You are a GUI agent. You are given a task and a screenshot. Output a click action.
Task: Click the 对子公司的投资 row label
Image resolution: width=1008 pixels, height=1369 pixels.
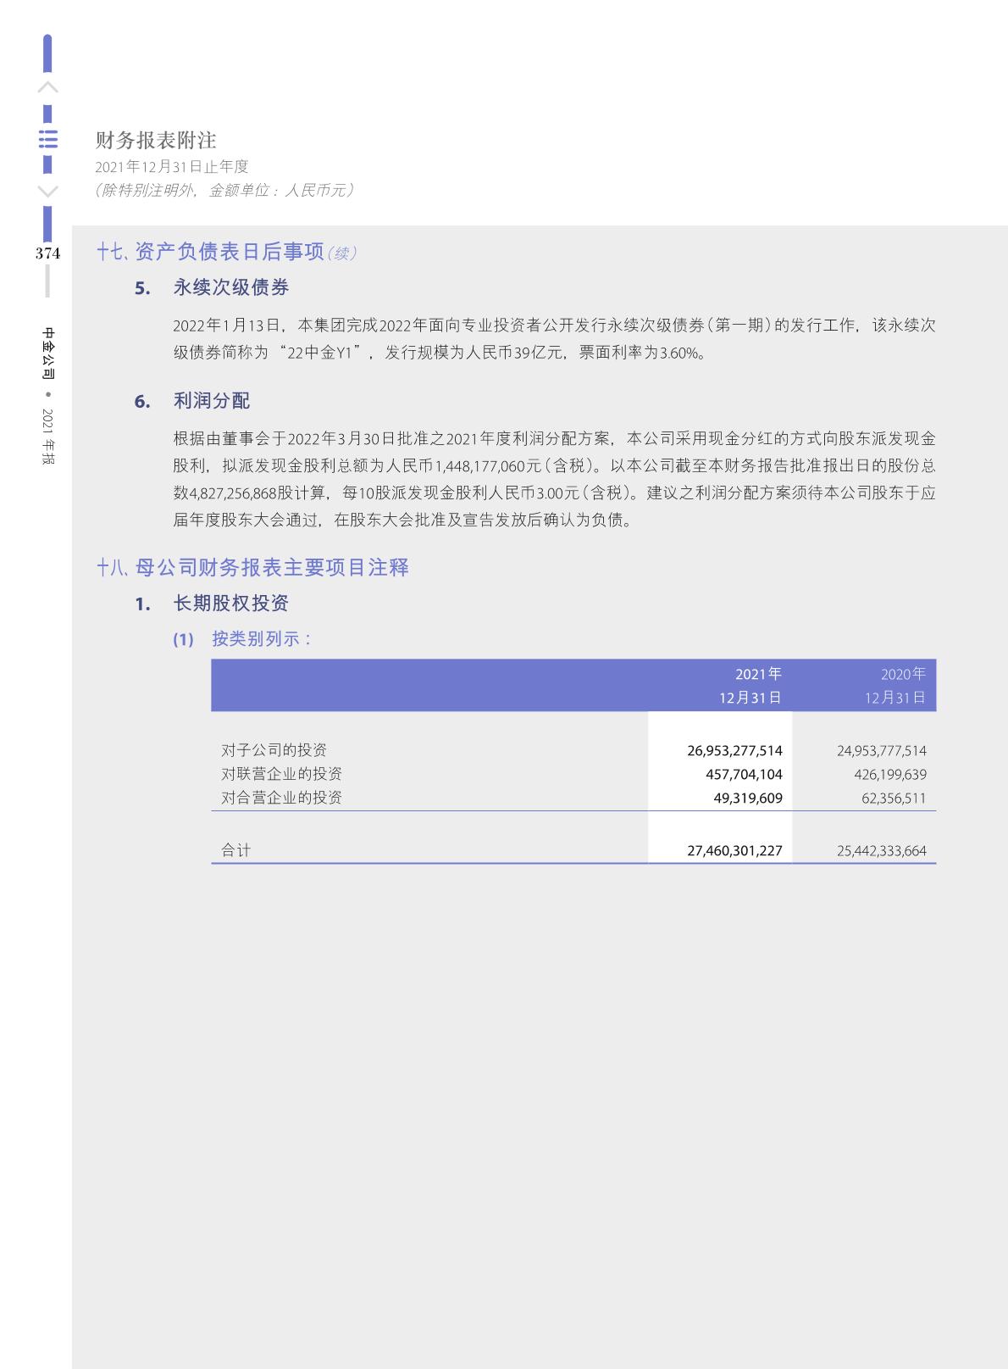[274, 750]
